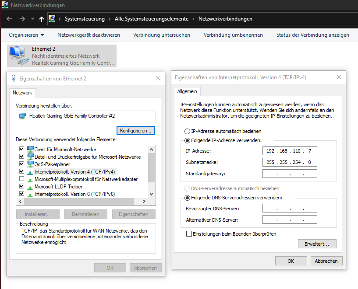Click horizontal scroll left arrow
358x289 pixels.
click(20, 201)
